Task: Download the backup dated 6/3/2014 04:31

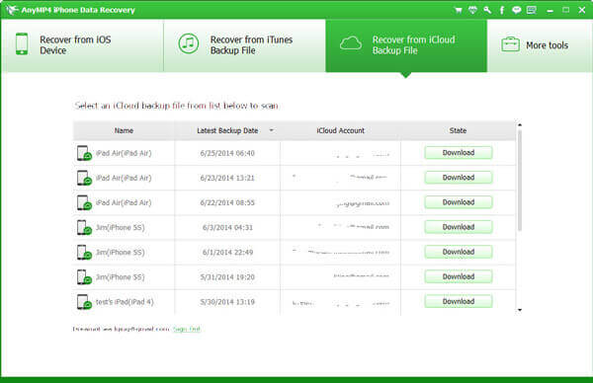Action: [459, 227]
